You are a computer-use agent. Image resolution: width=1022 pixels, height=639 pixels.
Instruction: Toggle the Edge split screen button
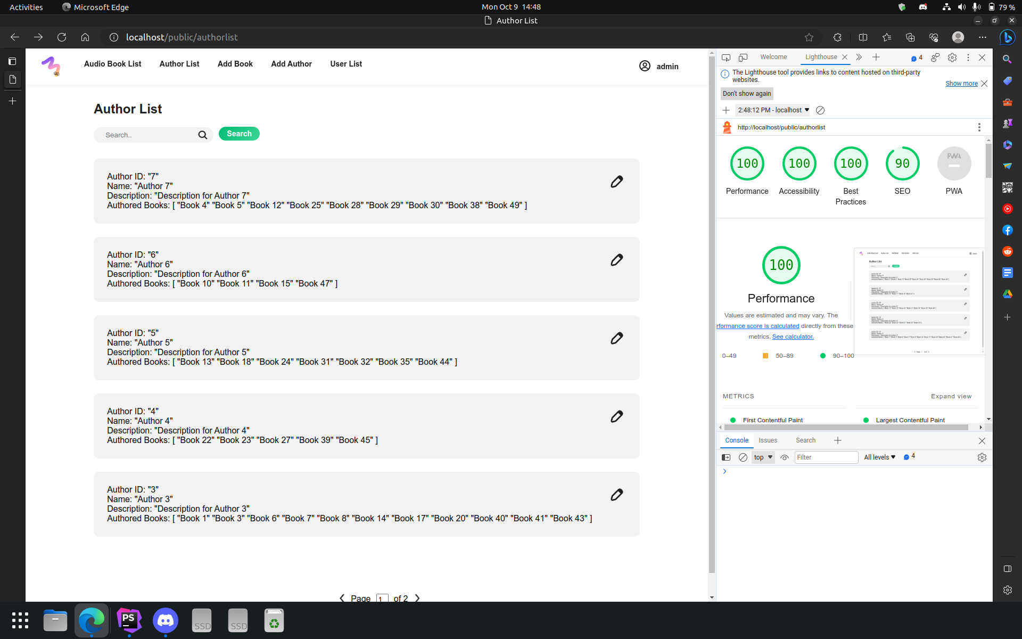[x=863, y=37]
